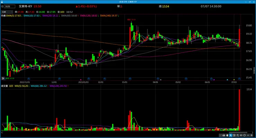Click the SMA(60) 18.60 indicator label
This screenshot has height=138, width=256.
70,16
